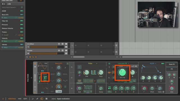The image size is (180, 101).
Task: Mute the S1 Effect track
Action: click(66, 44)
